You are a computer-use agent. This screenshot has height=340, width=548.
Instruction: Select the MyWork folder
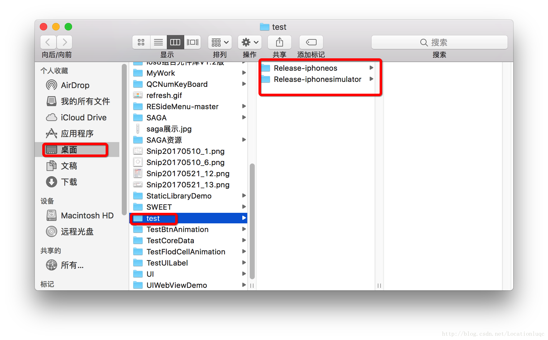click(188, 73)
